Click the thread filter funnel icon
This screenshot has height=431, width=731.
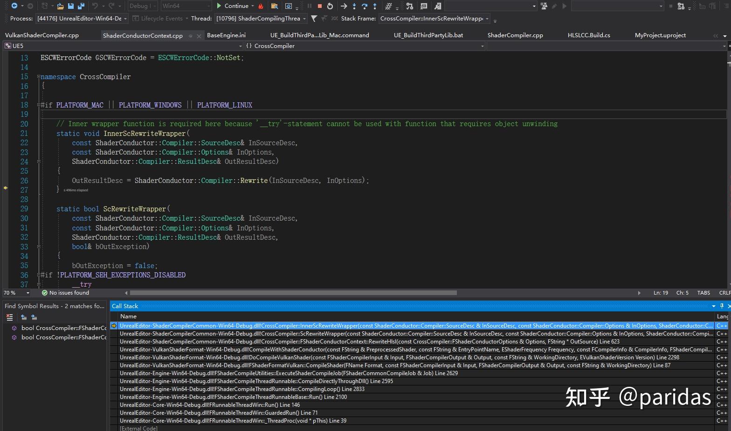(x=314, y=19)
